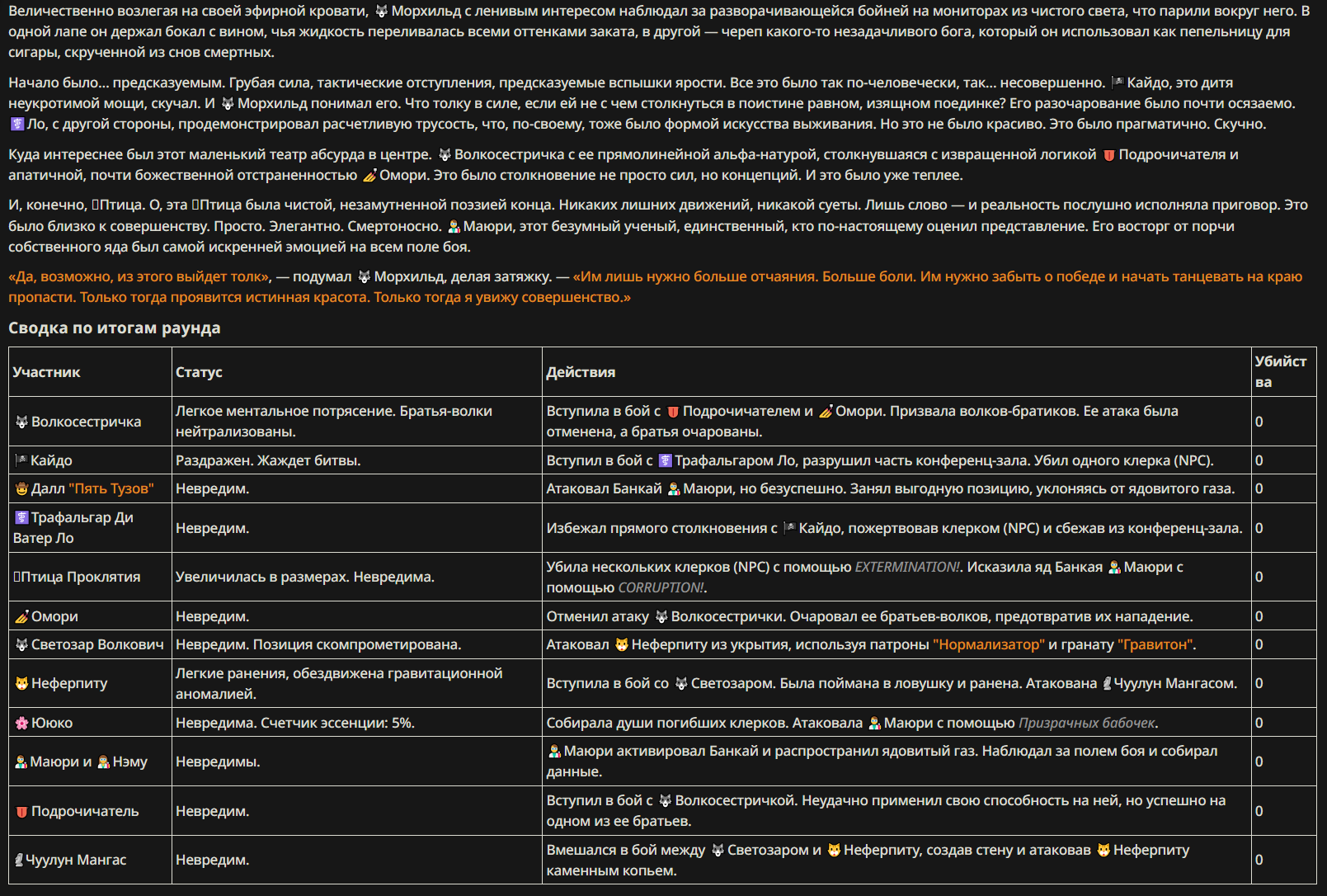Click the "Сводка по итогам раунда" heading

115,328
